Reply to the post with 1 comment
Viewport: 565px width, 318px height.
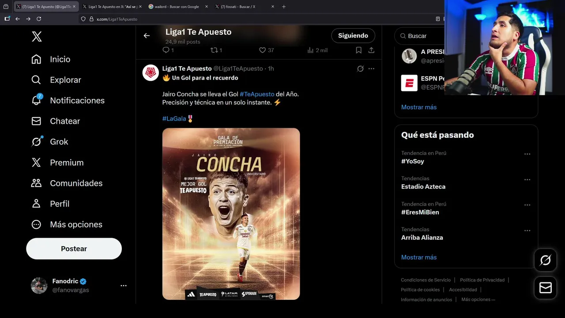[168, 50]
